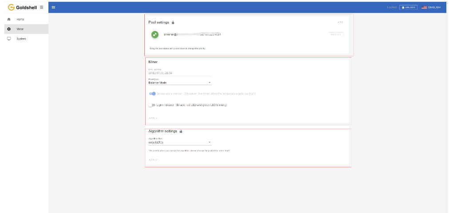Screen dimensions: 449x213
Task: Enable the Light indicator switch
Action: point(152,105)
